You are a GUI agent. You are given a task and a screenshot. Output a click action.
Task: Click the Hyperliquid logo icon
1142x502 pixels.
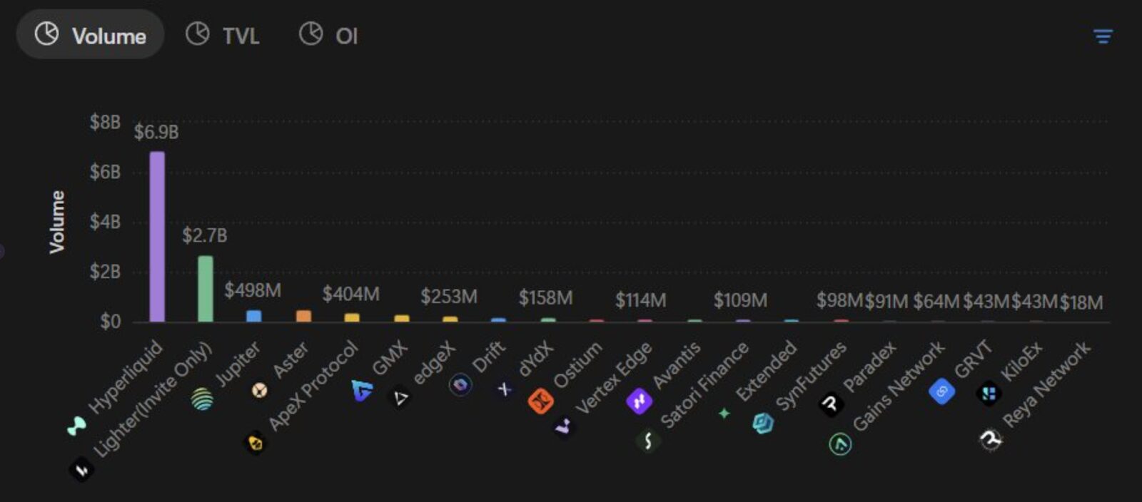click(x=76, y=426)
